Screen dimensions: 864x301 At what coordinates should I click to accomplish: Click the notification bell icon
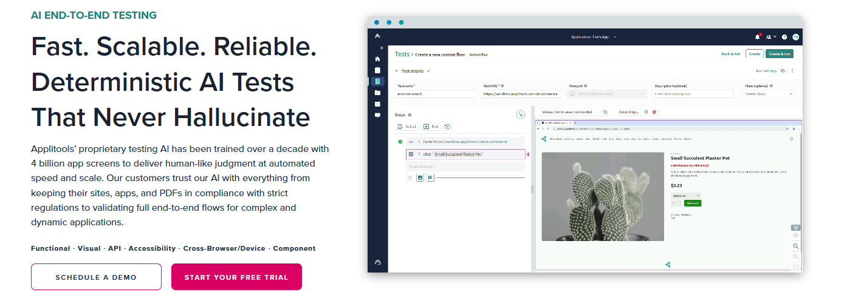pyautogui.click(x=757, y=37)
